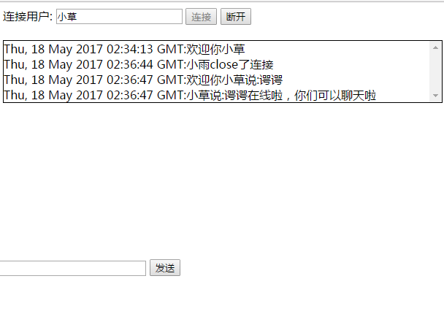The width and height of the screenshot is (444, 322).
Task: Focus the username field containing 小草
Action: (x=119, y=16)
